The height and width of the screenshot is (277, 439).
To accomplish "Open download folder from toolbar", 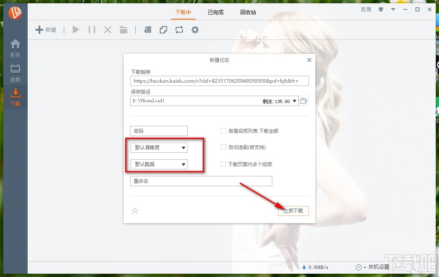I will (x=124, y=30).
